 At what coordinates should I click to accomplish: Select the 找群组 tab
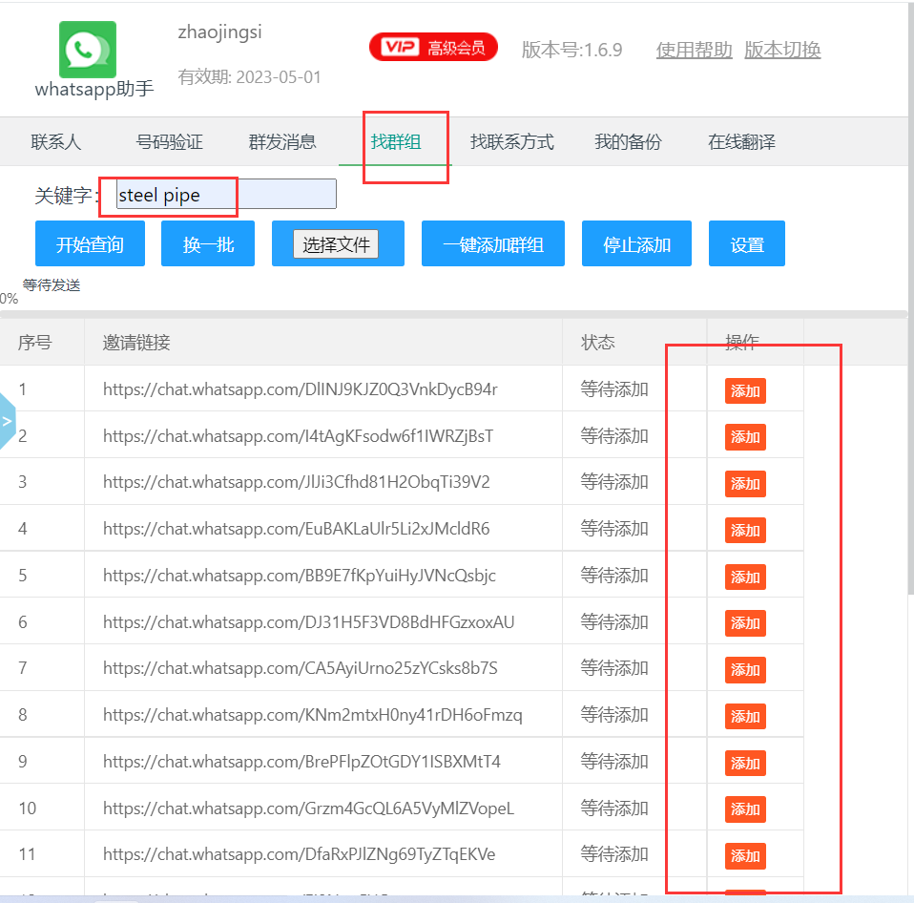click(x=396, y=142)
